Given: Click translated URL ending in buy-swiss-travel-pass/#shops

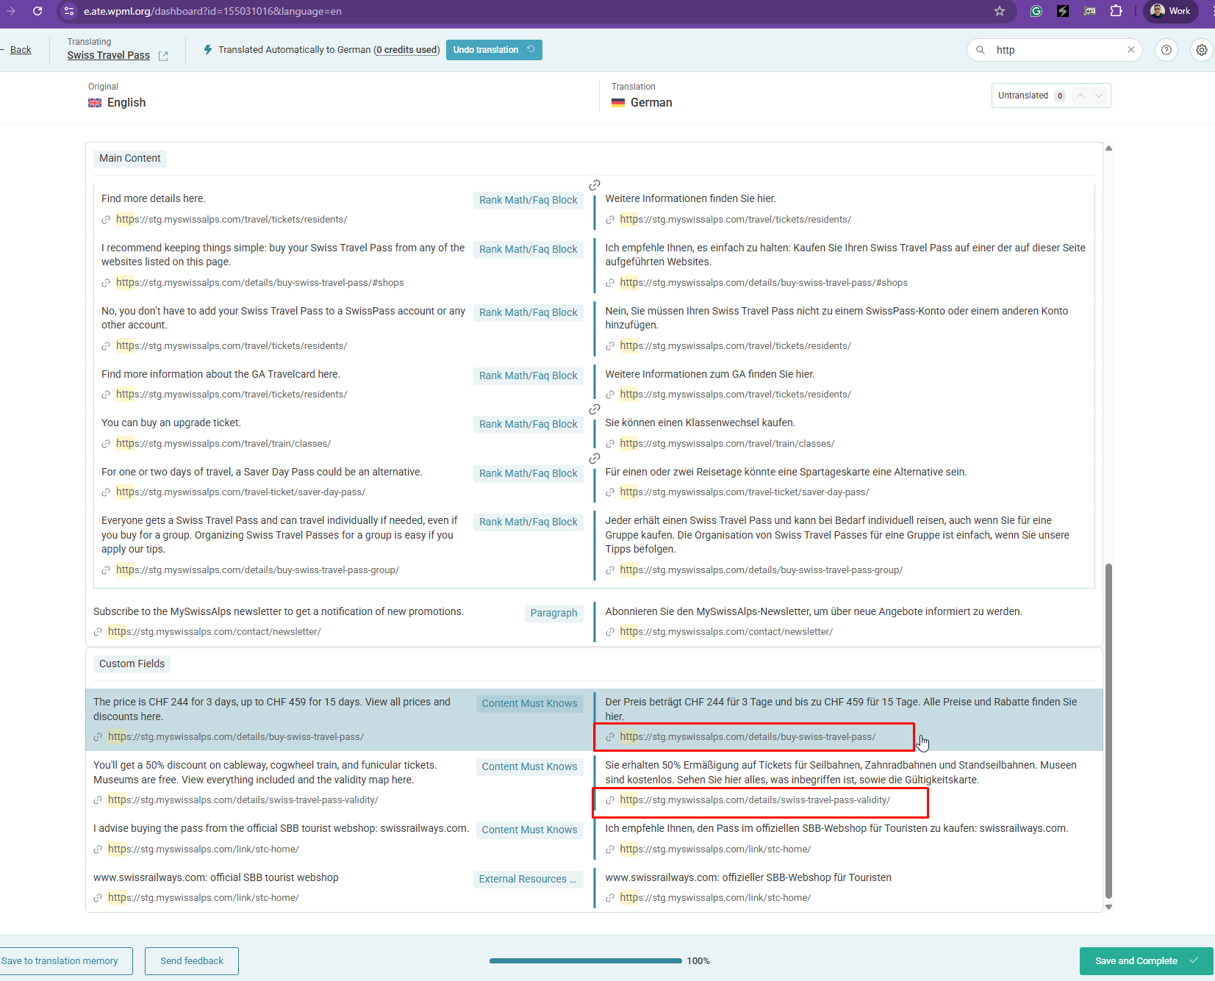Looking at the screenshot, I should tap(763, 283).
